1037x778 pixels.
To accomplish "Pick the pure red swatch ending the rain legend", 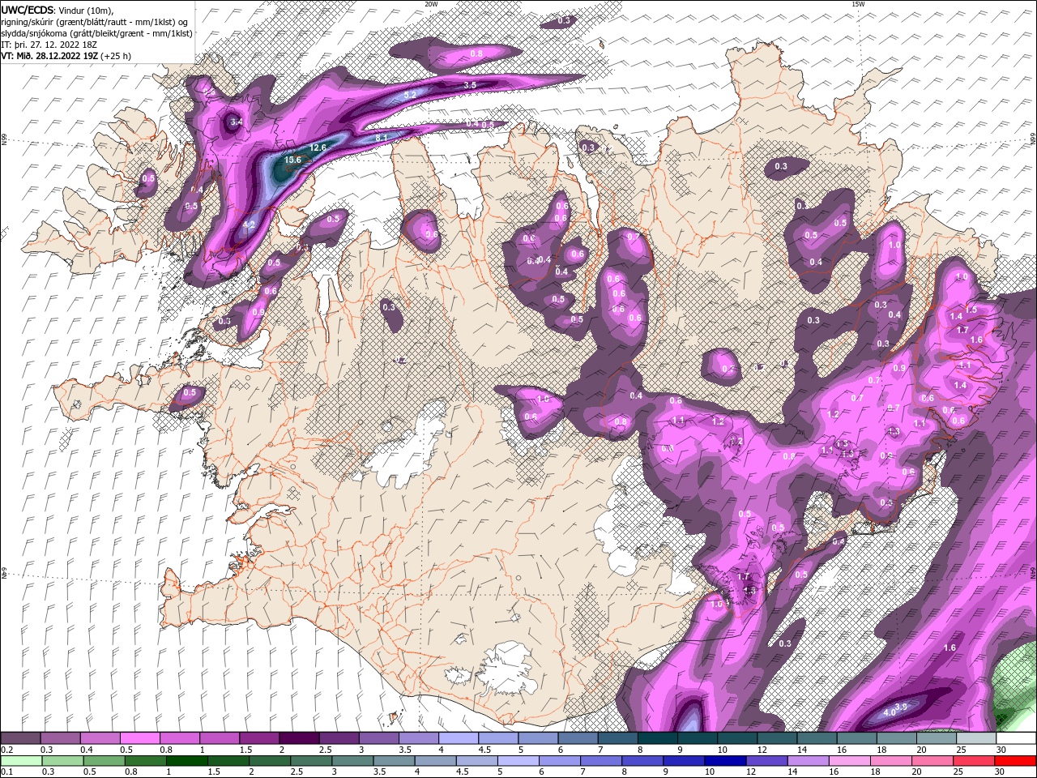I will tap(1016, 761).
